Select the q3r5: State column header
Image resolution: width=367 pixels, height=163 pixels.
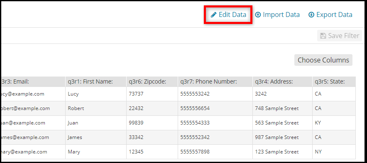(x=334, y=81)
